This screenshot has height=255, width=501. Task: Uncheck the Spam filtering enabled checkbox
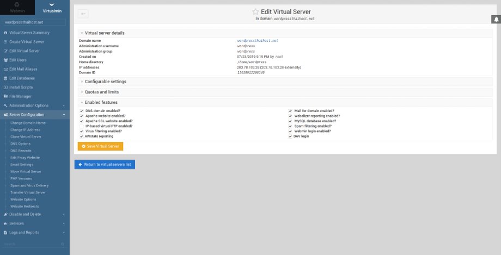click(x=290, y=126)
